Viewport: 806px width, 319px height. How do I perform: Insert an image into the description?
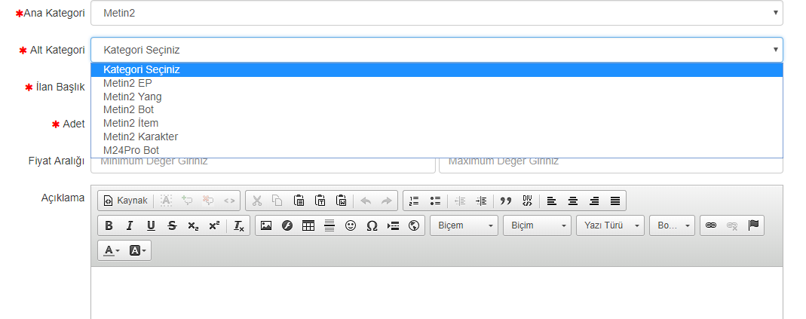265,225
